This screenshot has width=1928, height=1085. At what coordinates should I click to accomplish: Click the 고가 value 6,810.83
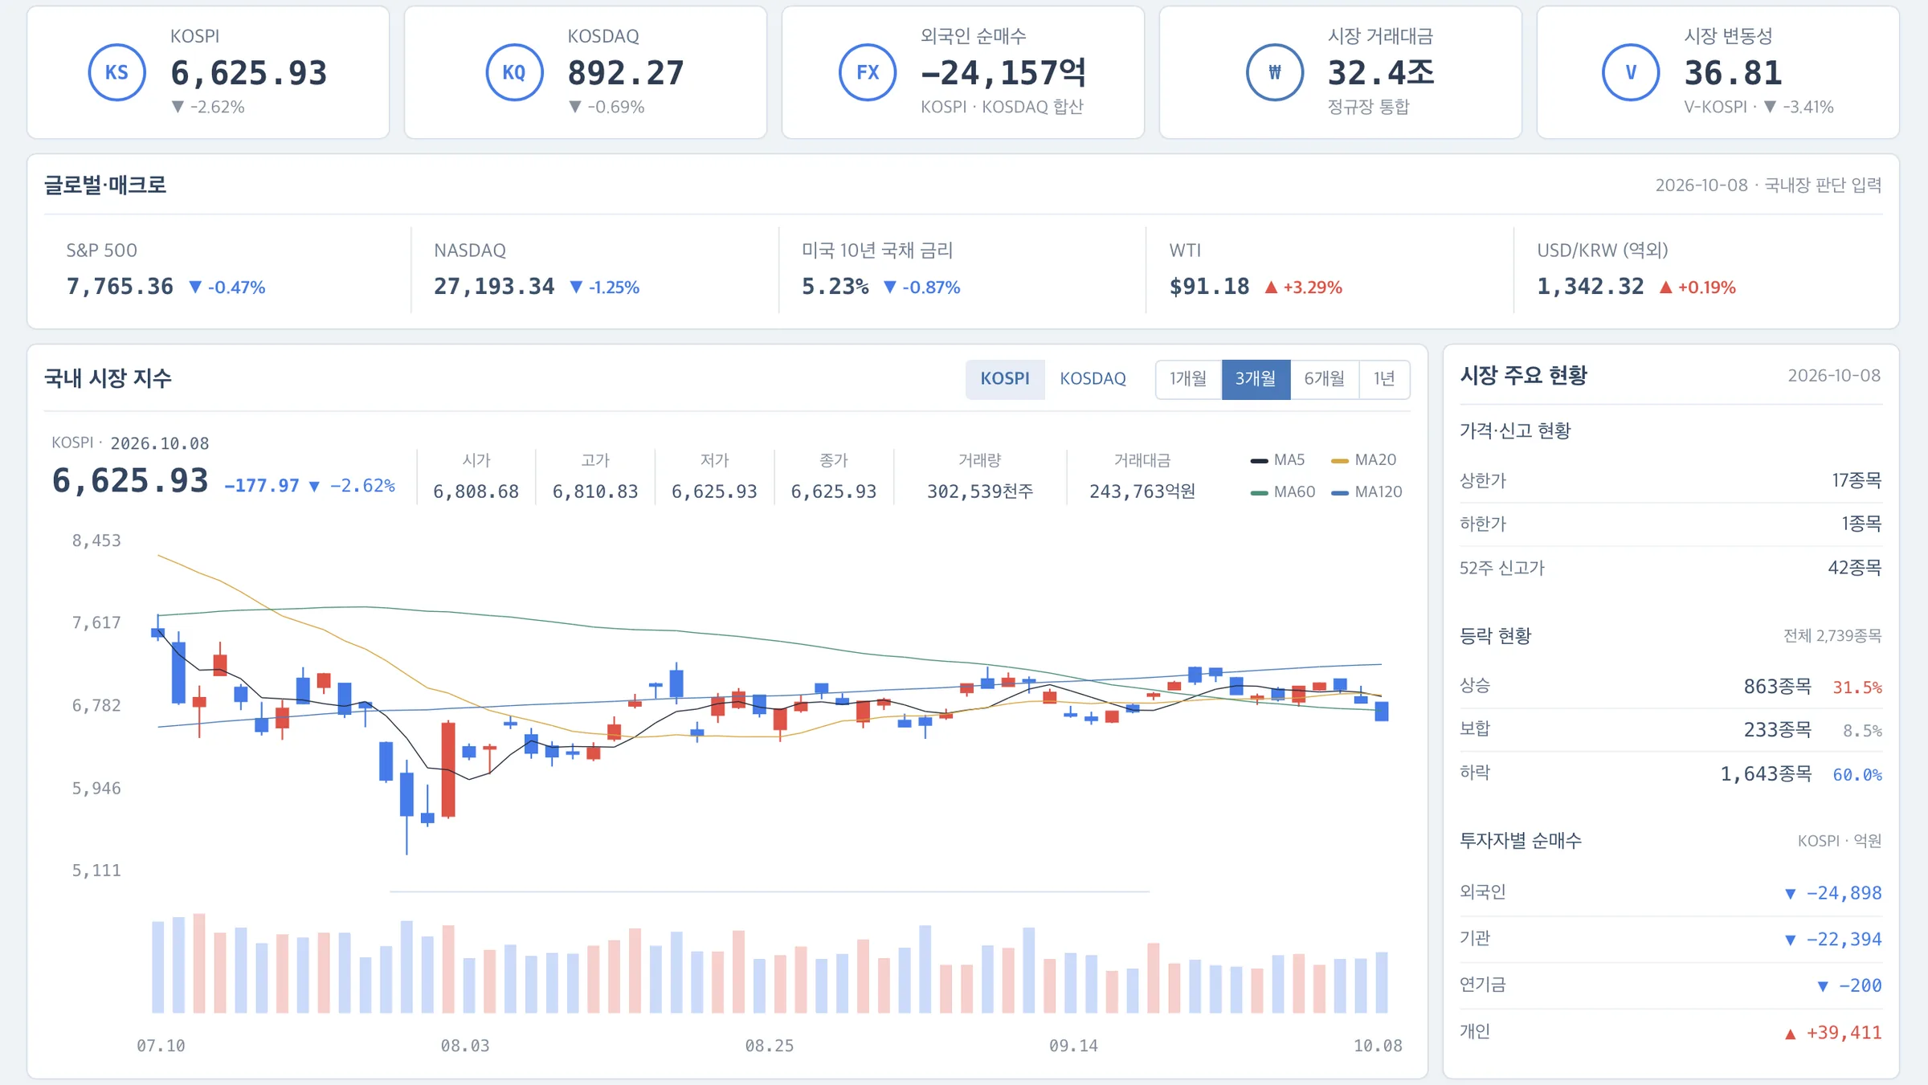(x=595, y=492)
